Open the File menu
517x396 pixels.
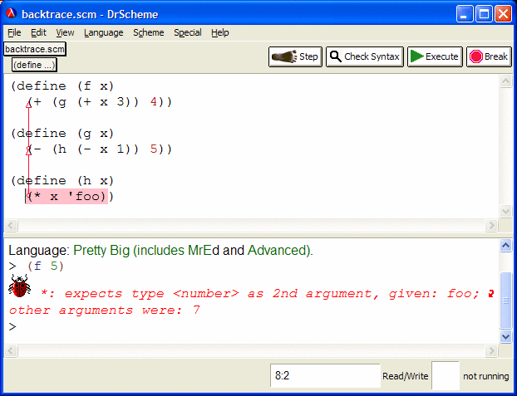(14, 32)
